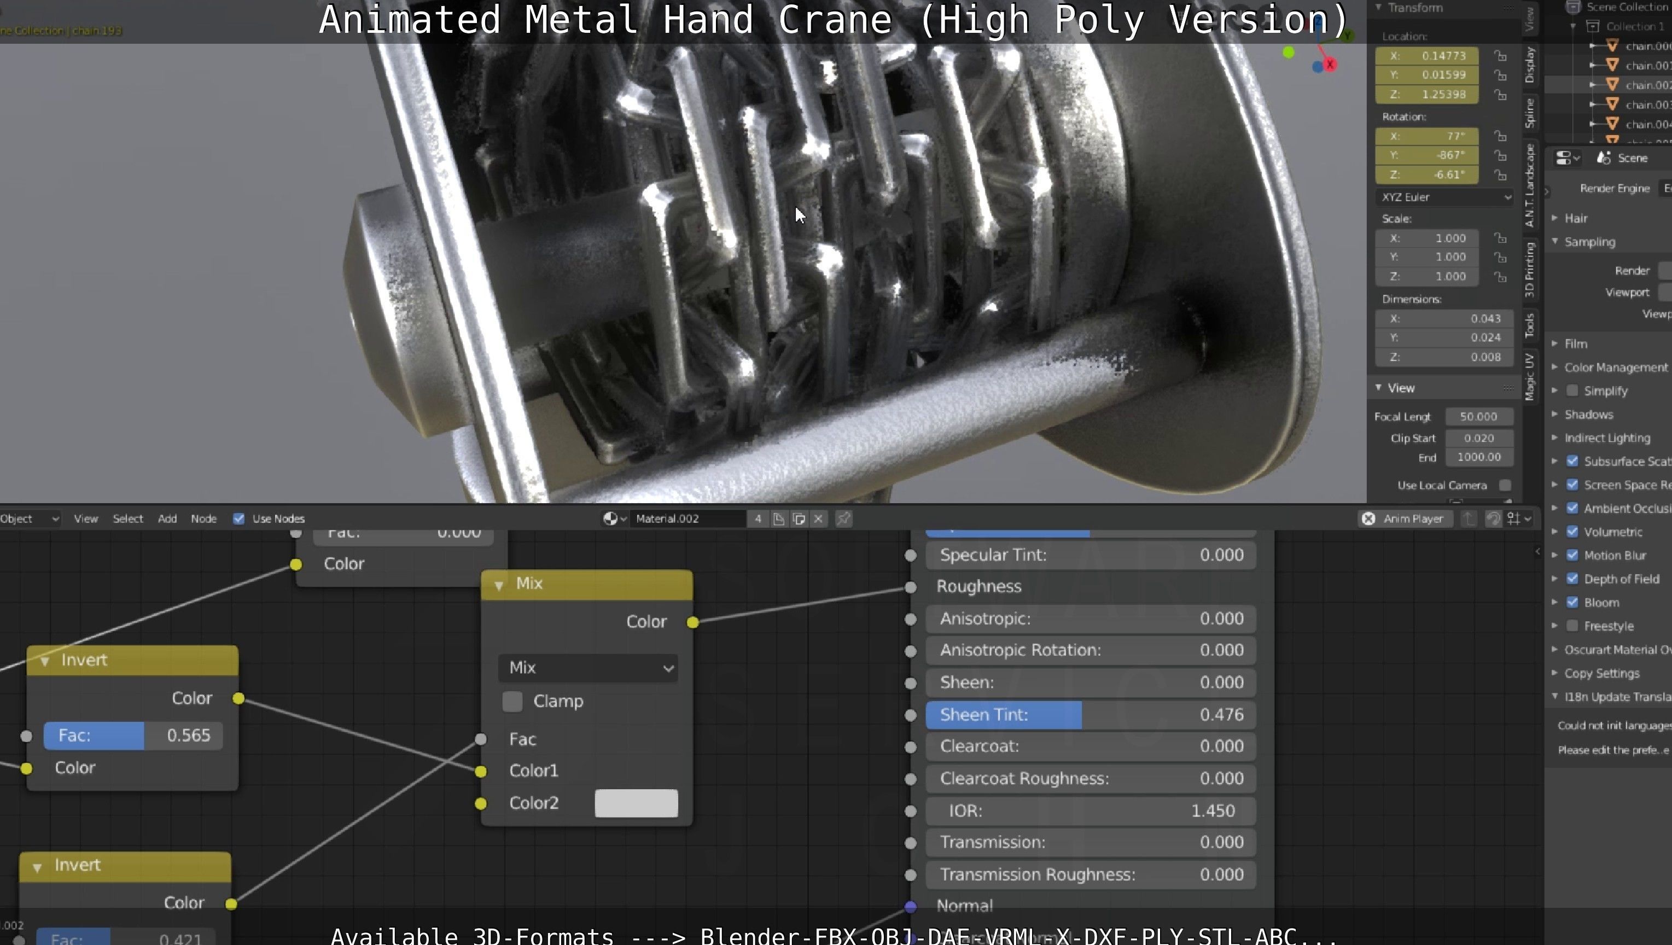Switch to the Display sidebar tab
The width and height of the screenshot is (1672, 945).
click(1530, 64)
